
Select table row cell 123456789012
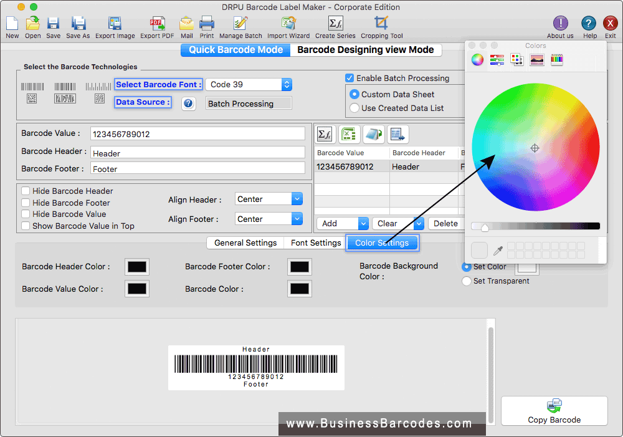[351, 166]
